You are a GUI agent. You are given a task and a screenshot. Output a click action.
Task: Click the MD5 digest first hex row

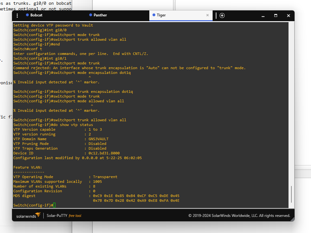pyautogui.click(x=136, y=196)
